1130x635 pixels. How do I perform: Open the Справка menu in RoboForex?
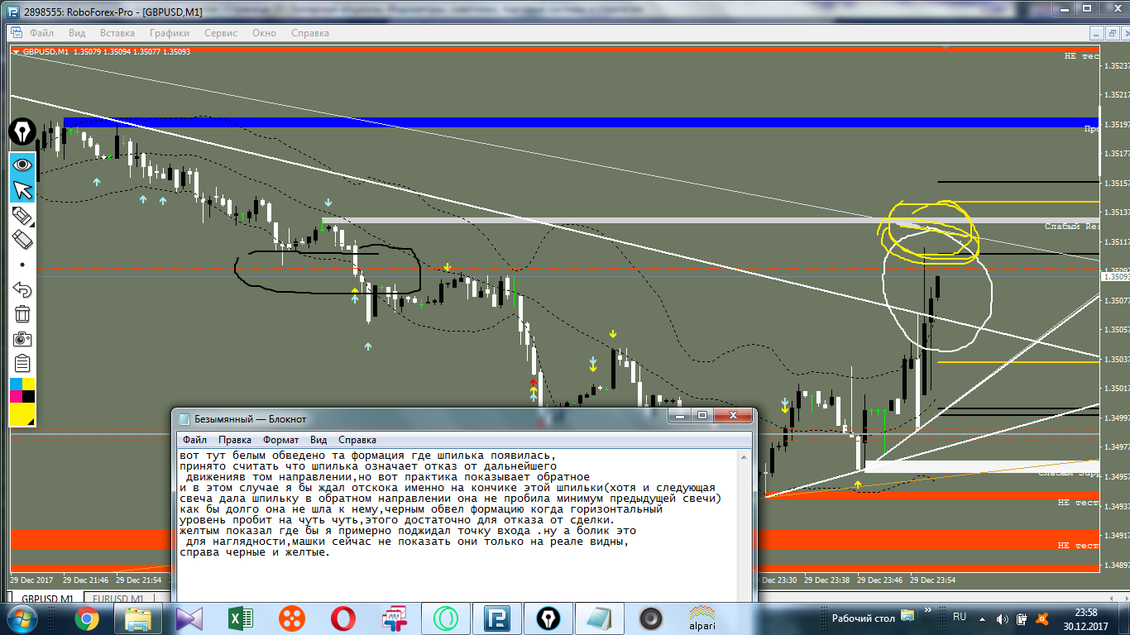(310, 33)
